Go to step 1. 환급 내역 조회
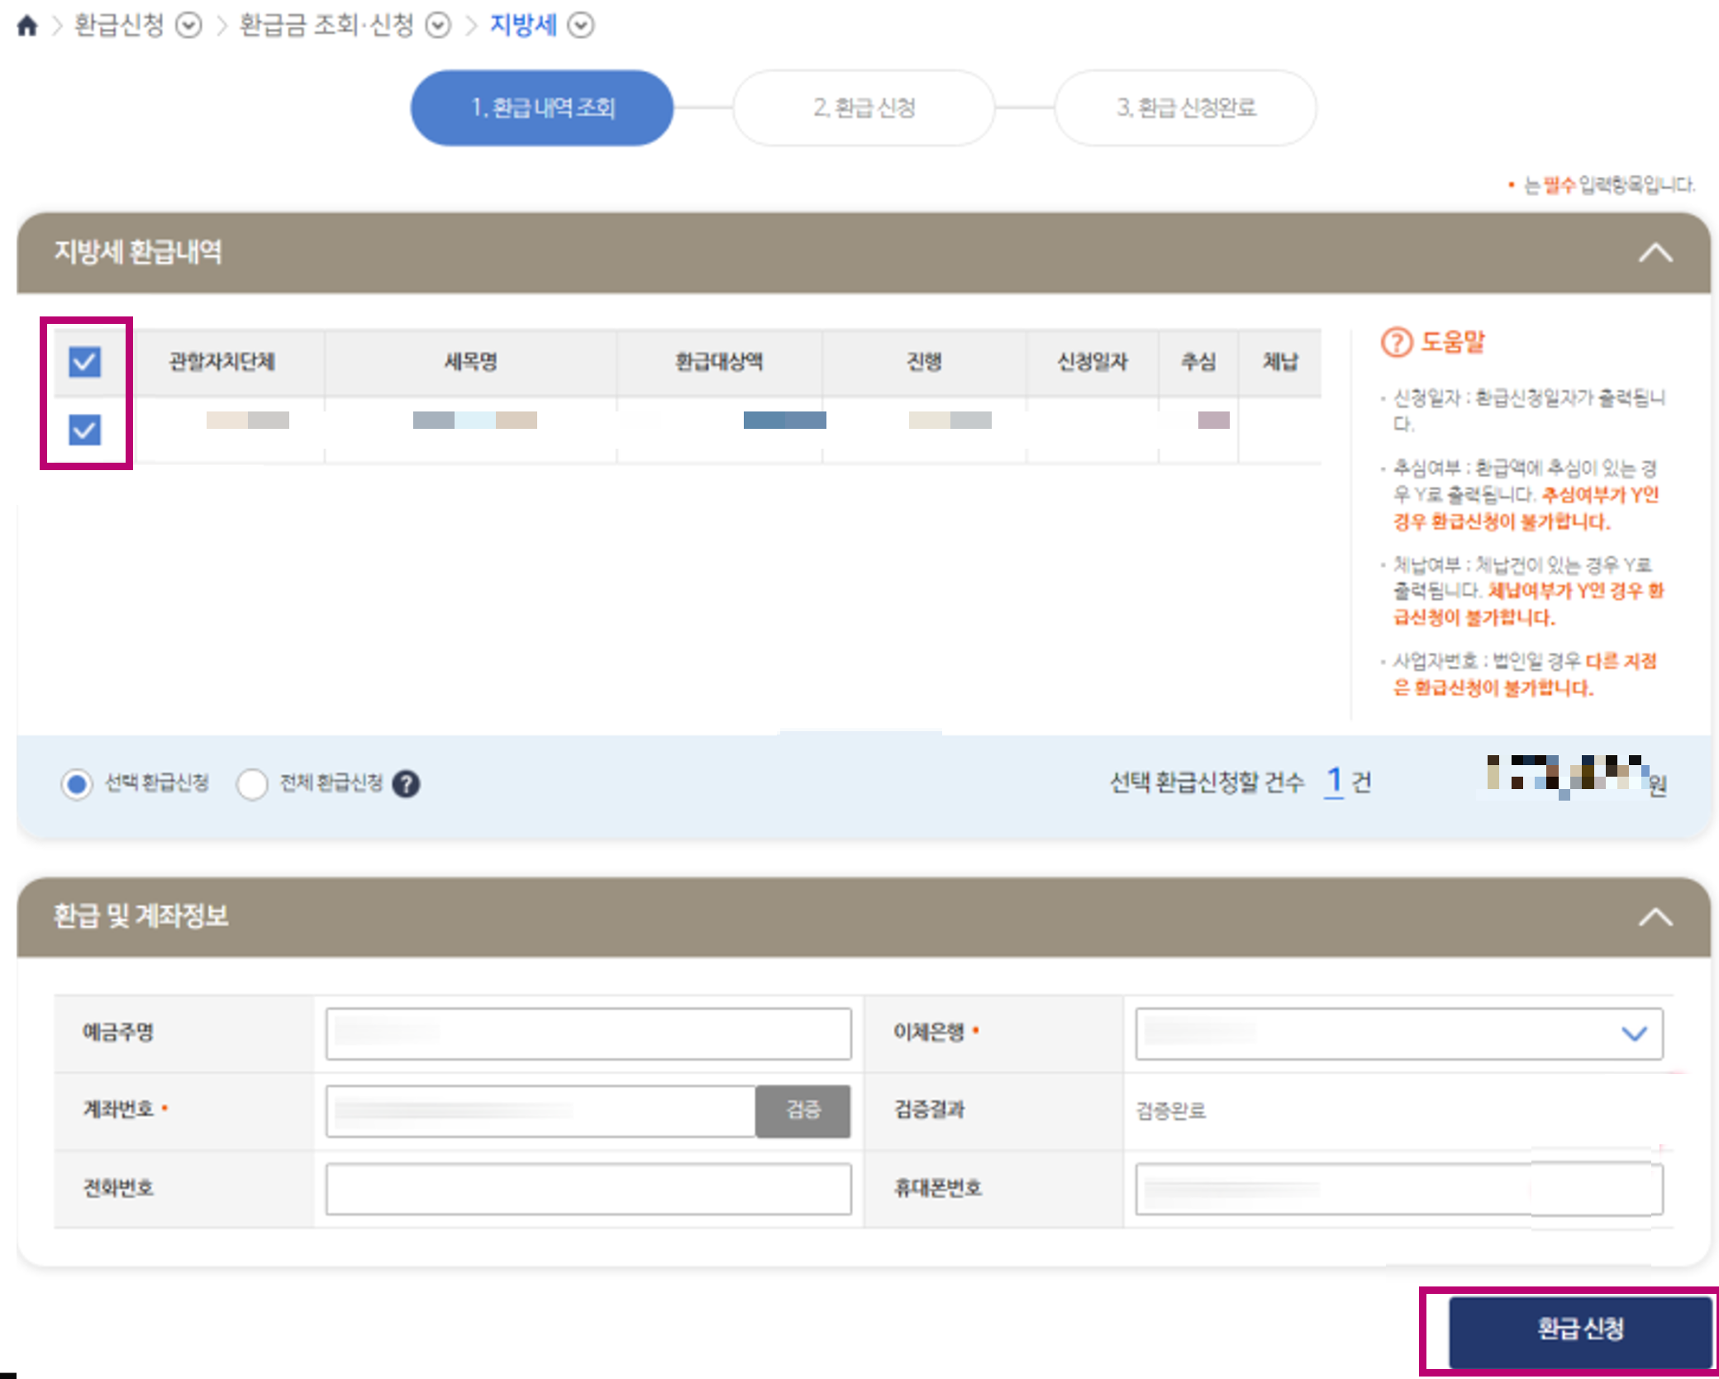 click(x=542, y=108)
